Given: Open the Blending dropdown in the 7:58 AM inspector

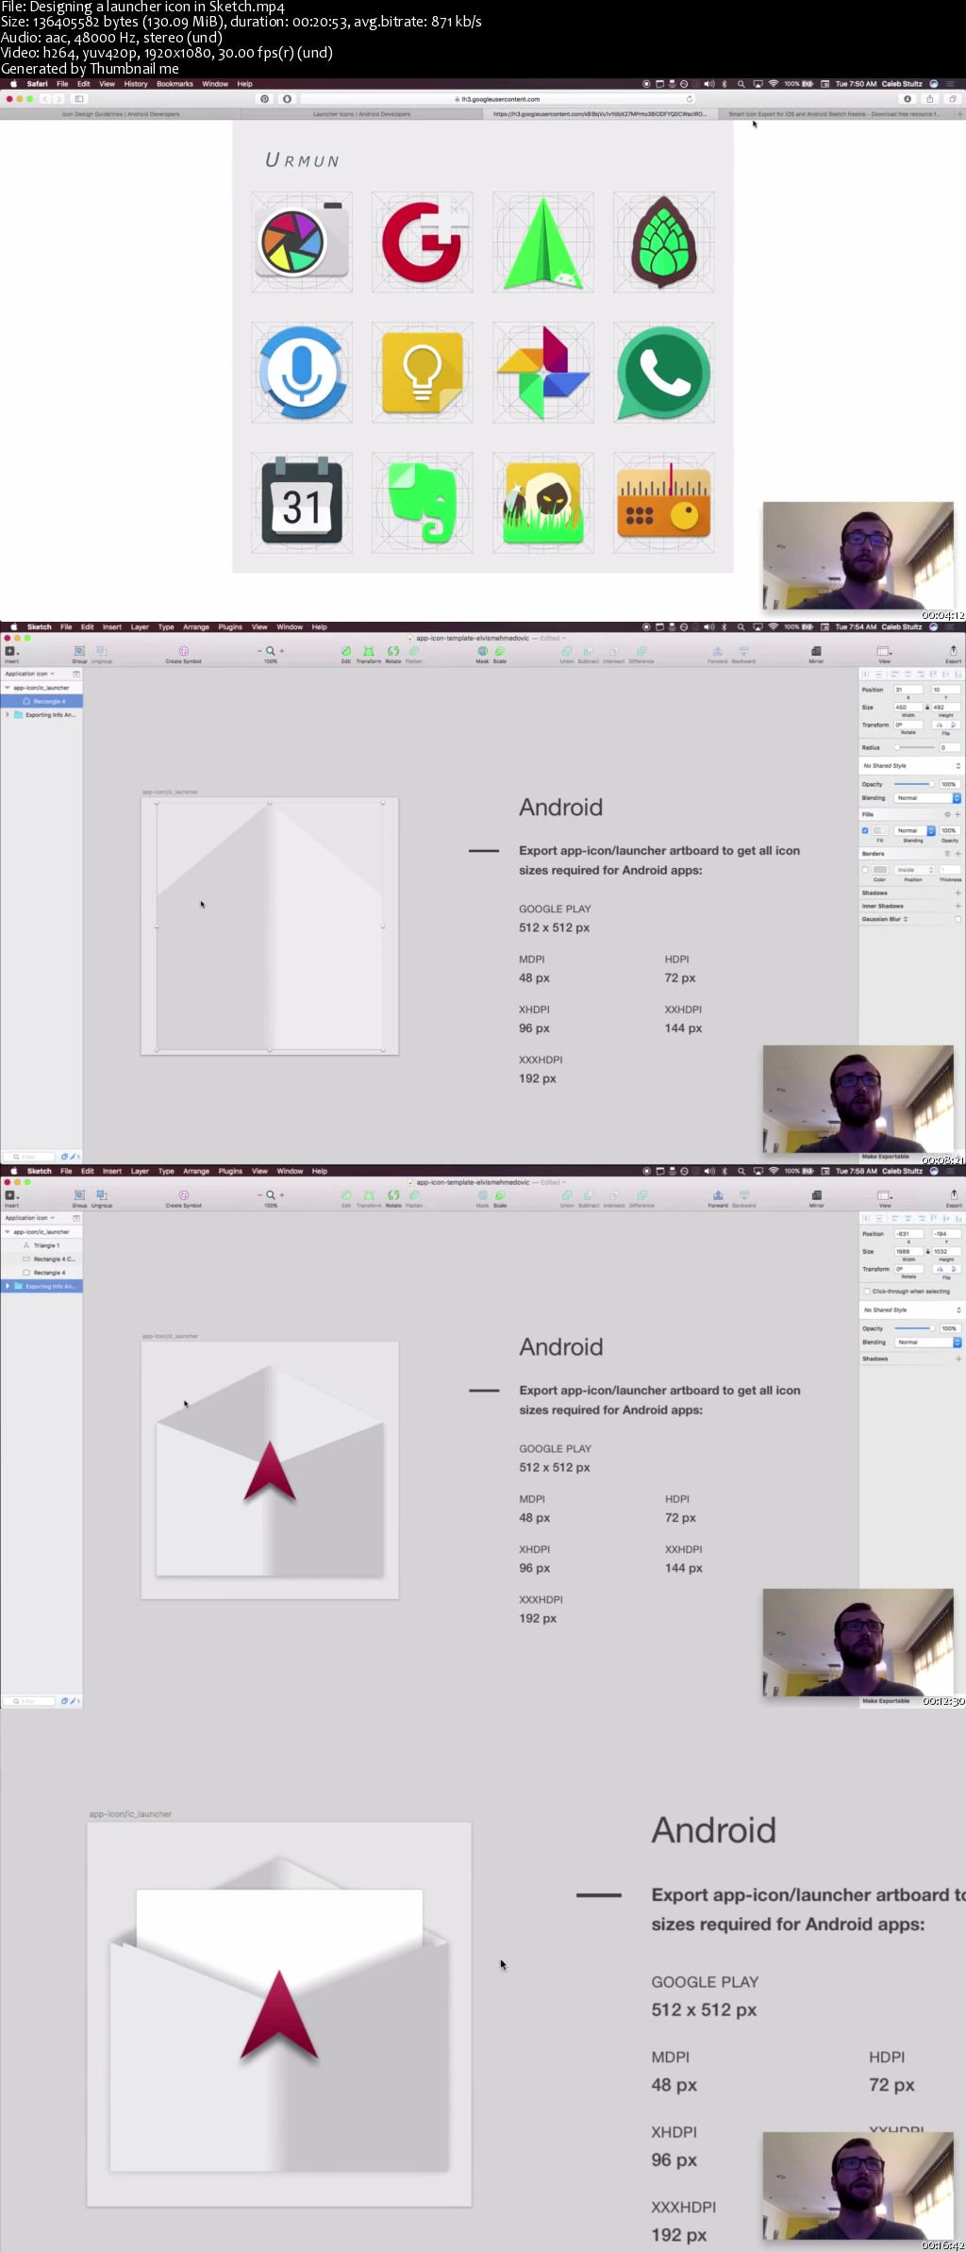Looking at the screenshot, I should pyautogui.click(x=928, y=1342).
